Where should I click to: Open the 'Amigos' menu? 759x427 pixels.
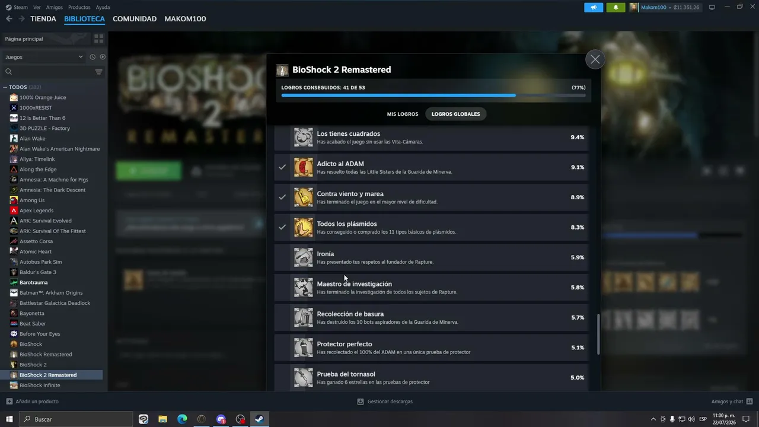pyautogui.click(x=55, y=7)
